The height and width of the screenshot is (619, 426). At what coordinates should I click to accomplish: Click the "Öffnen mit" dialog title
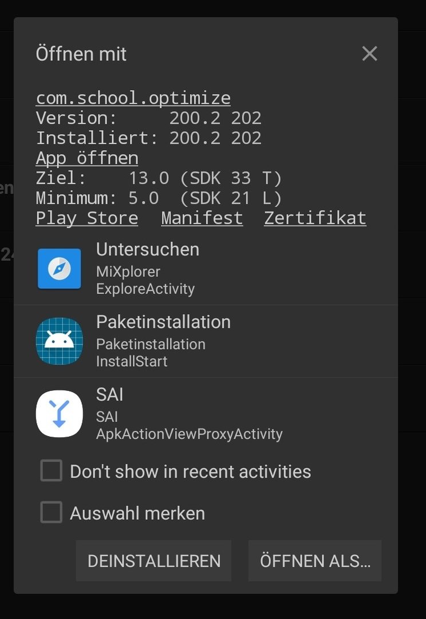(x=81, y=54)
